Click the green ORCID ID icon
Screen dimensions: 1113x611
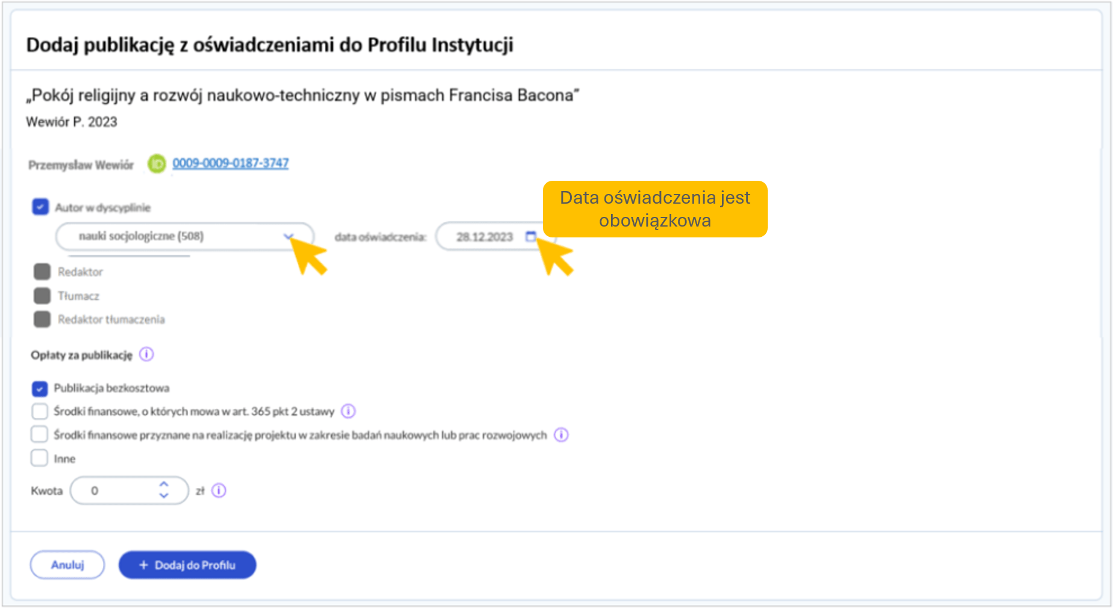pos(157,163)
